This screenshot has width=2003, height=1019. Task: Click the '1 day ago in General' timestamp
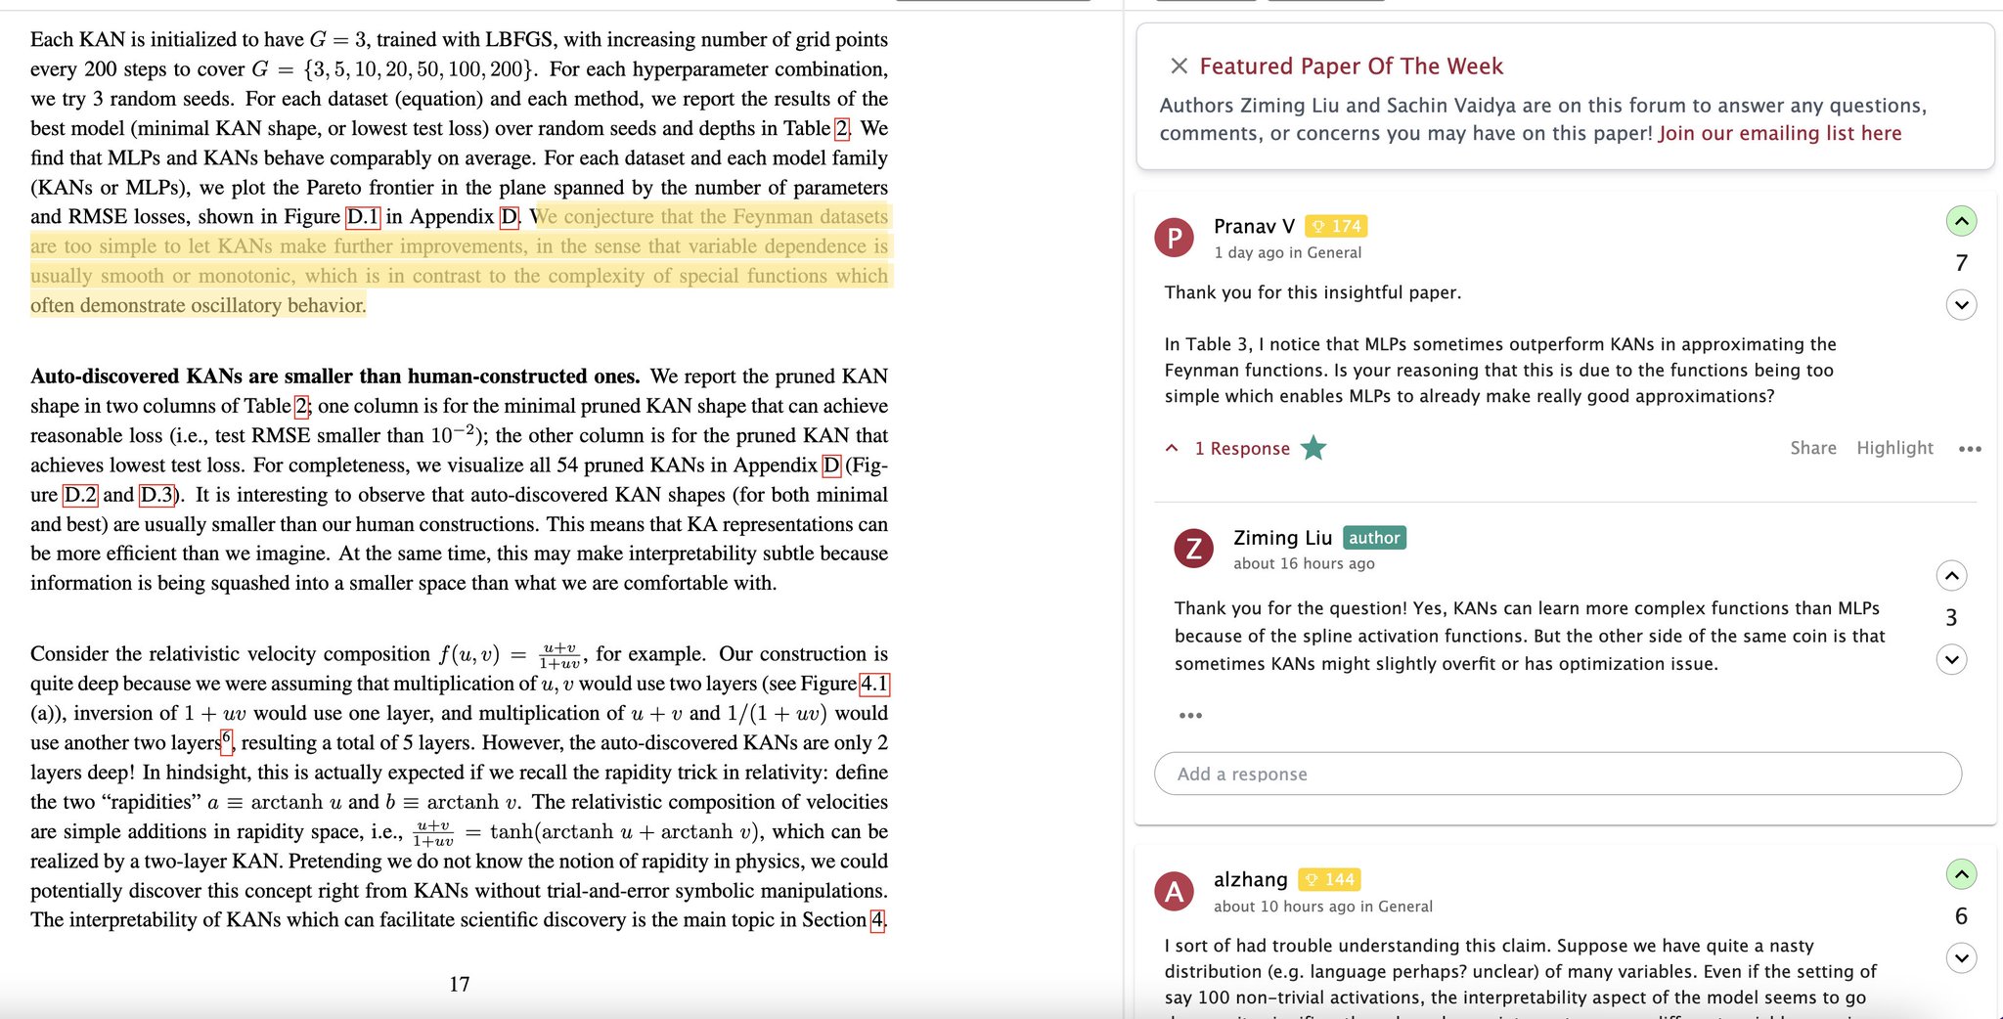(x=1287, y=252)
